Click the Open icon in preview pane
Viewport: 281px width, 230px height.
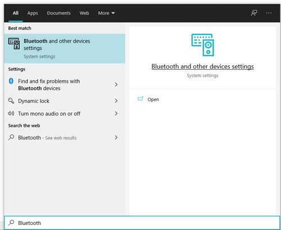(x=140, y=99)
